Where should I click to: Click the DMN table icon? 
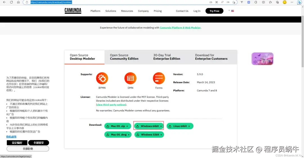click(130, 78)
